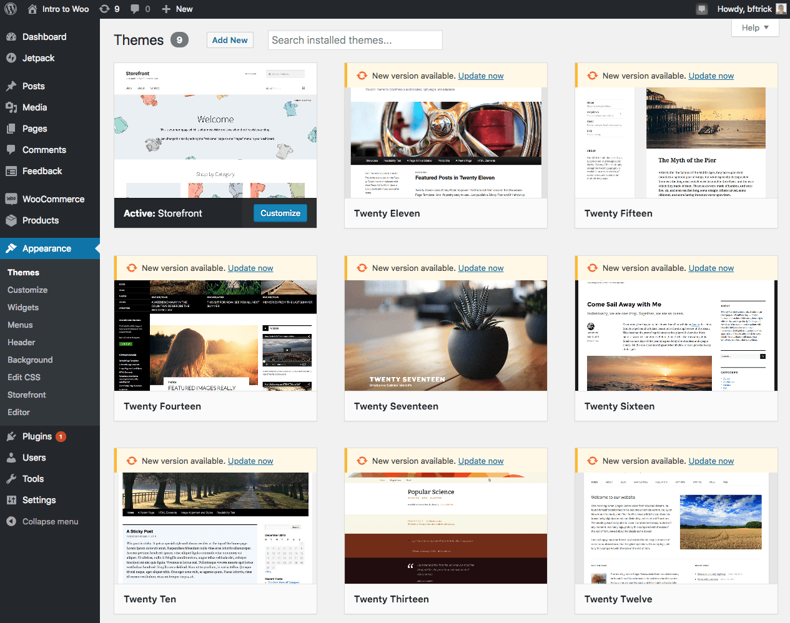Image resolution: width=790 pixels, height=623 pixels.
Task: Open the WordPress logo menu
Action: point(10,9)
